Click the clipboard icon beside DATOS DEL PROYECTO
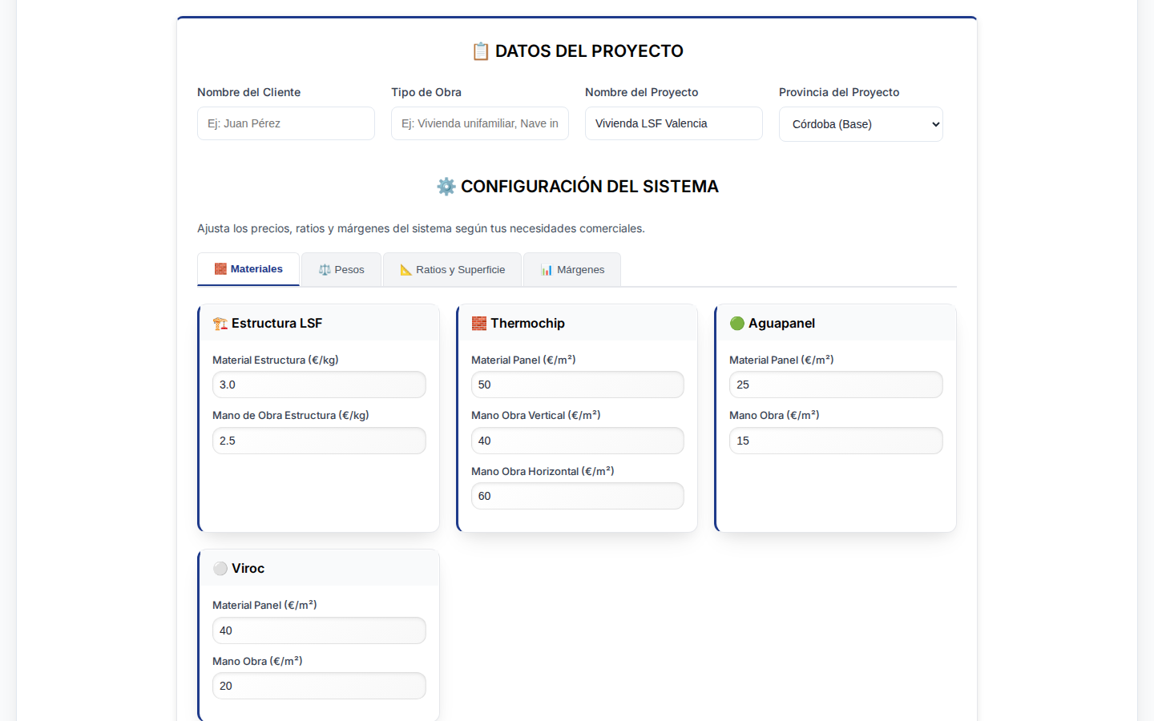 pos(481,50)
